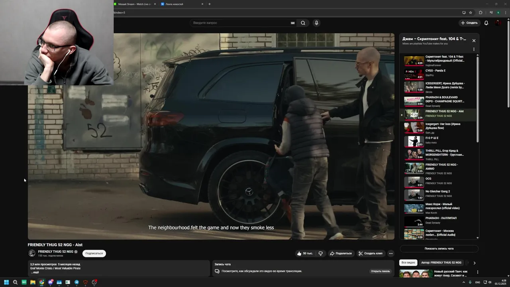Open Windows taskbar search

[15, 282]
